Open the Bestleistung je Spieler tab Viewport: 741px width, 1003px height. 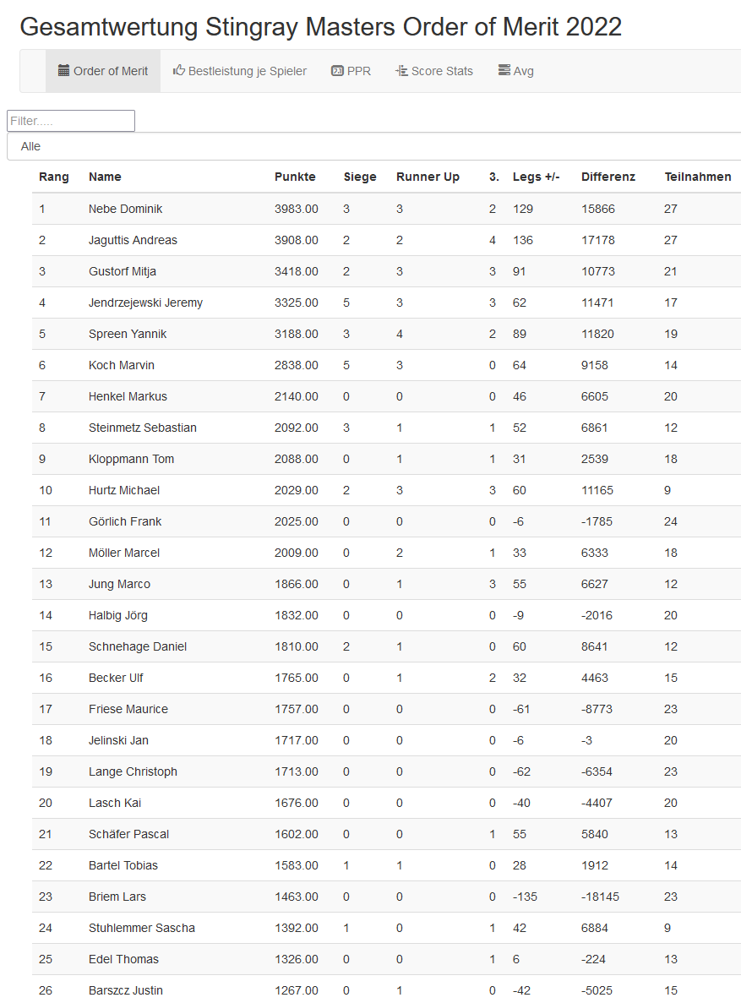coord(247,71)
